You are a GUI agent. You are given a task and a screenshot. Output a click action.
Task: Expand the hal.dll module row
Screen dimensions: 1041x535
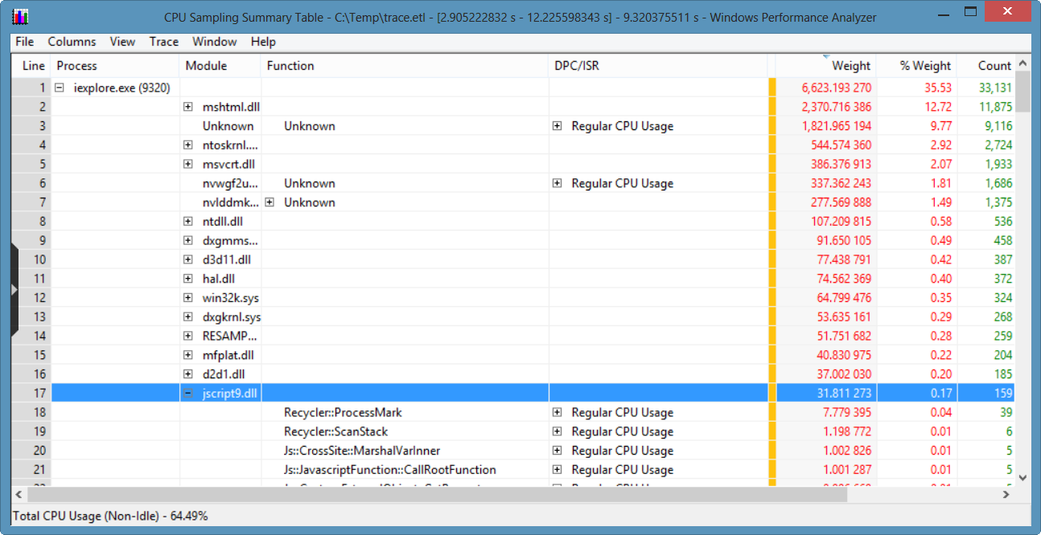tap(188, 279)
